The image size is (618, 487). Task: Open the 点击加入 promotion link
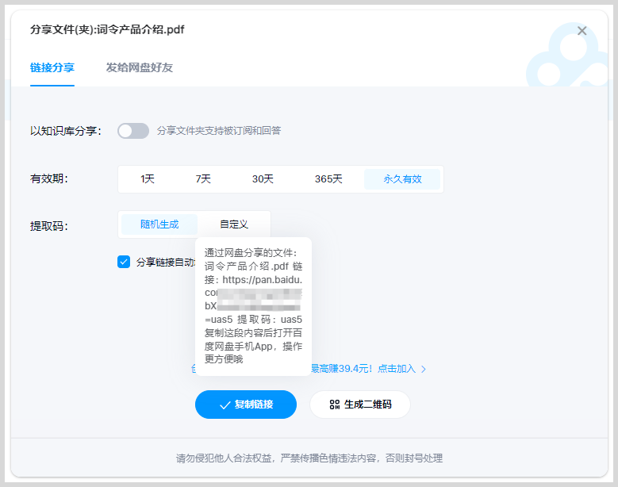click(396, 369)
